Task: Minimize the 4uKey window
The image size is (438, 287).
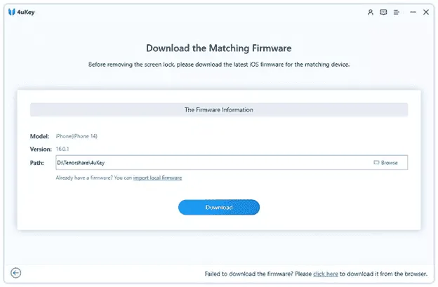Action: pyautogui.click(x=411, y=13)
